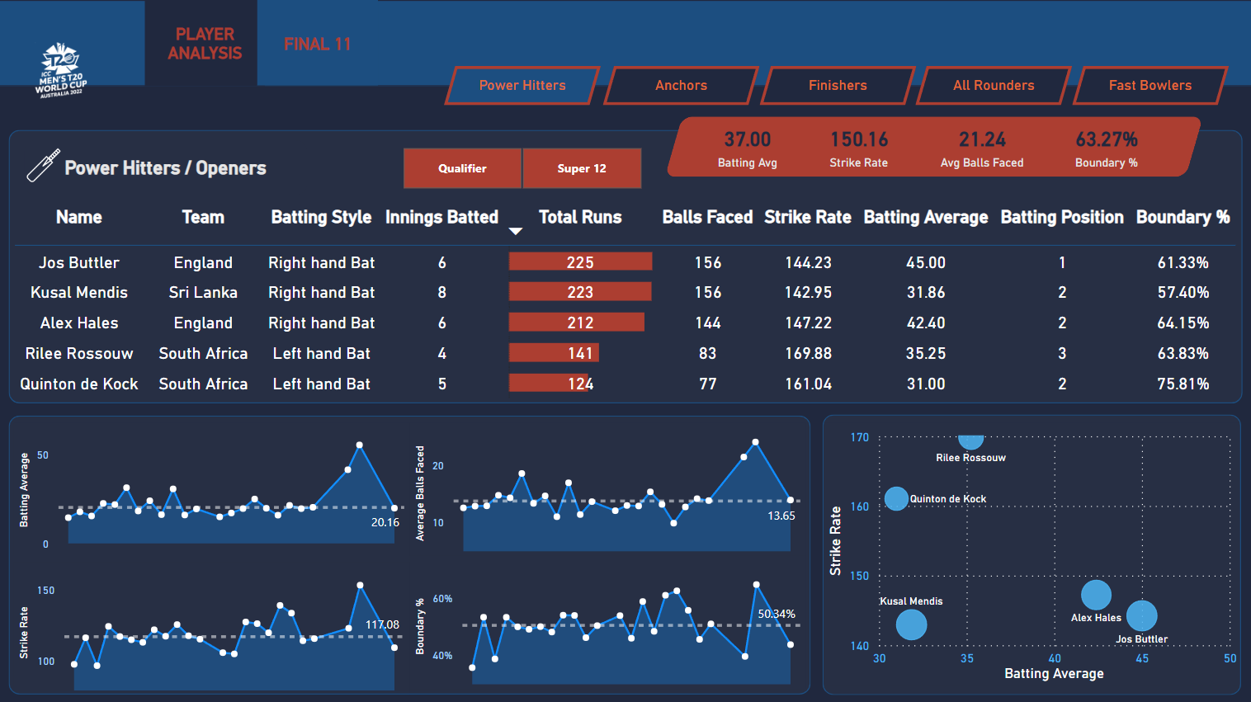The image size is (1251, 702).
Task: Sort by the Strike Rate column header
Action: pyautogui.click(x=807, y=217)
